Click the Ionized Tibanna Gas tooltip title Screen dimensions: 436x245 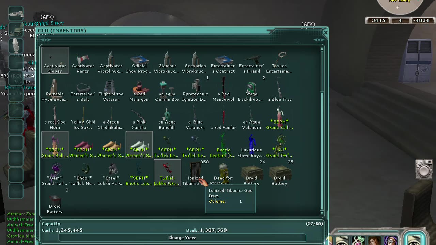(x=230, y=191)
